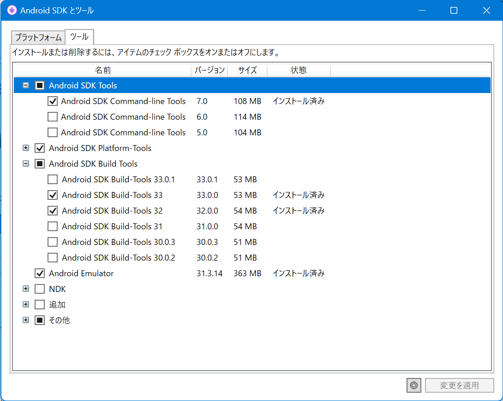Expand the 追加 node
This screenshot has width=503, height=401.
pos(26,305)
